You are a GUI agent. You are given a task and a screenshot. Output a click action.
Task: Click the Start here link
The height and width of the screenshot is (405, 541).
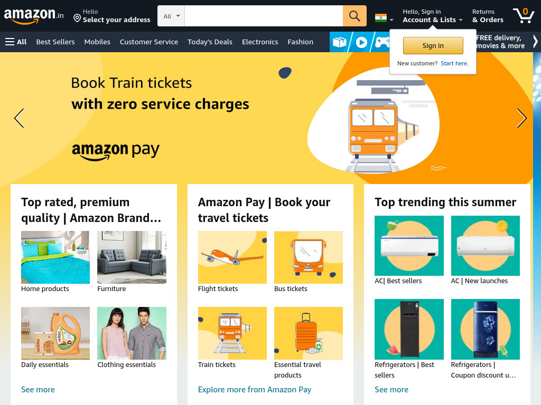pos(454,63)
